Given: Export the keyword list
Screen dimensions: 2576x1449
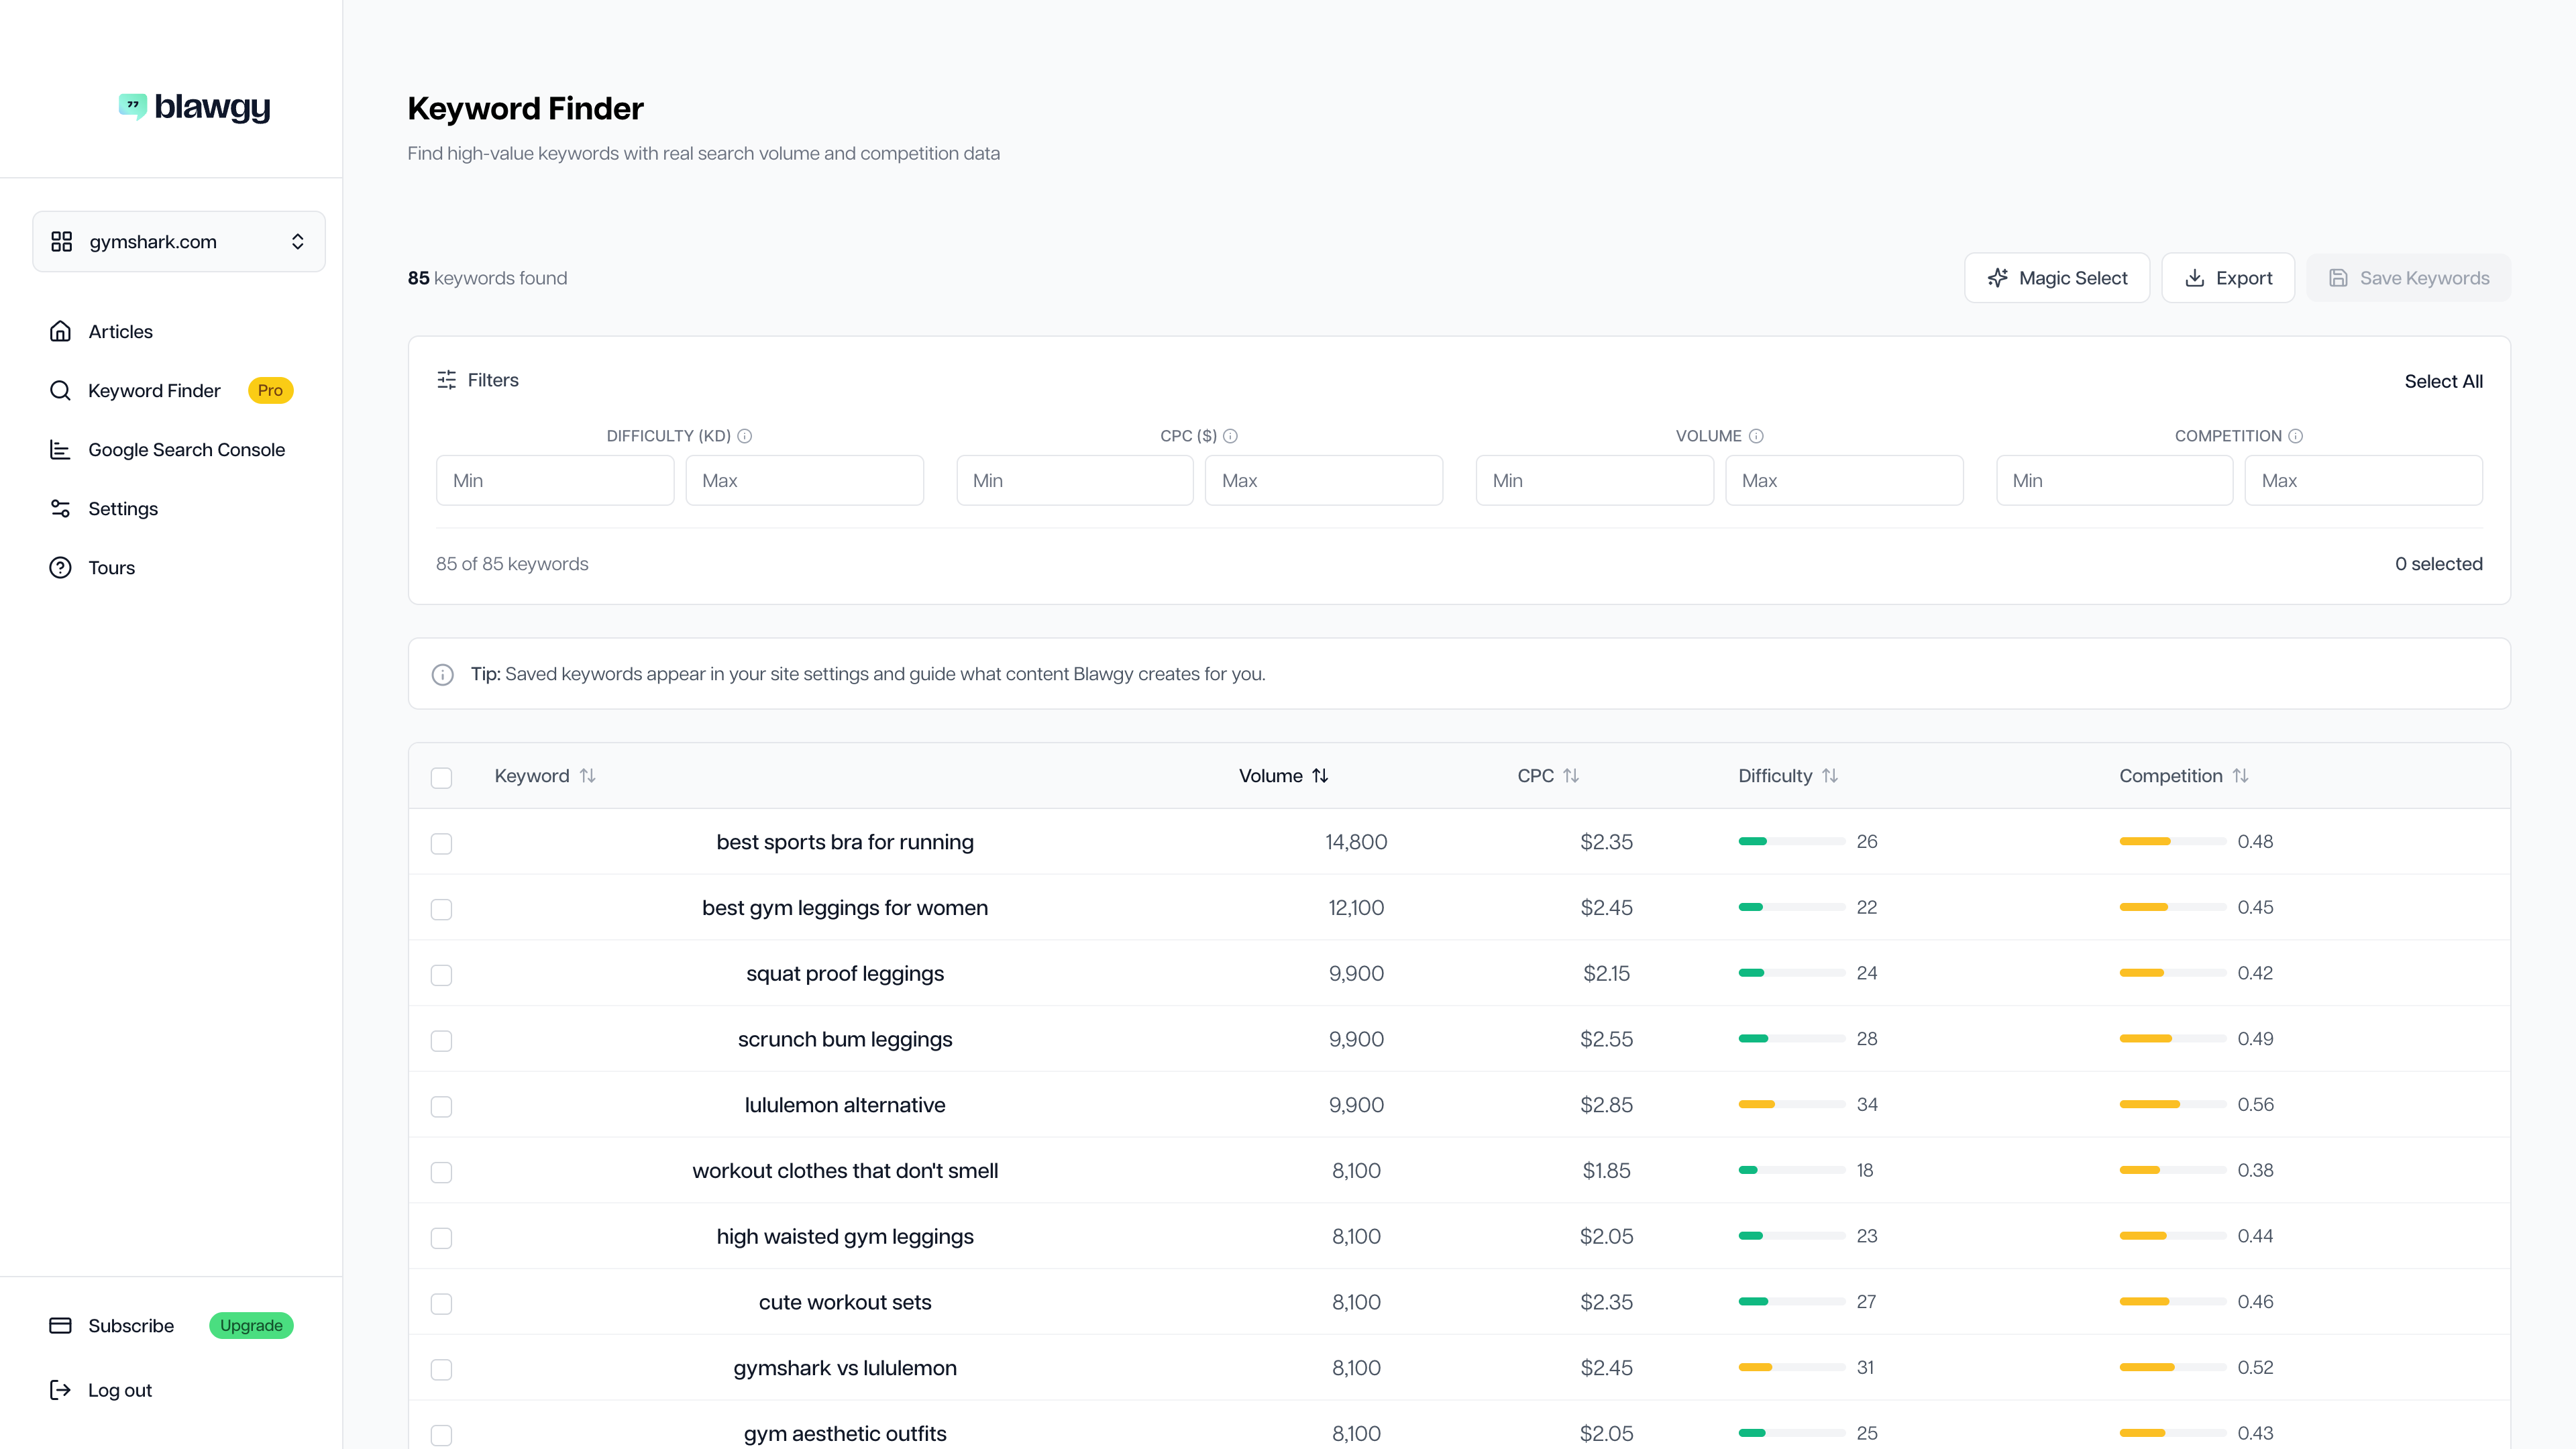Looking at the screenshot, I should 2228,278.
